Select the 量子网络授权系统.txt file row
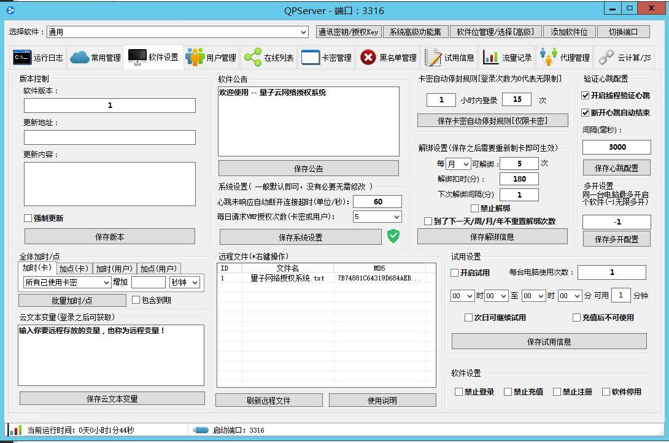The height and width of the screenshot is (443, 669). [x=287, y=278]
